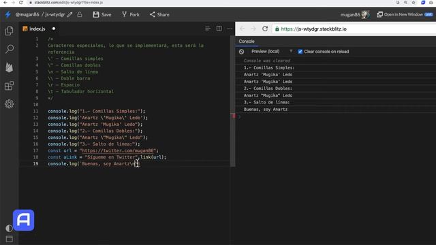Open the Search sidebar icon

pos(9,49)
